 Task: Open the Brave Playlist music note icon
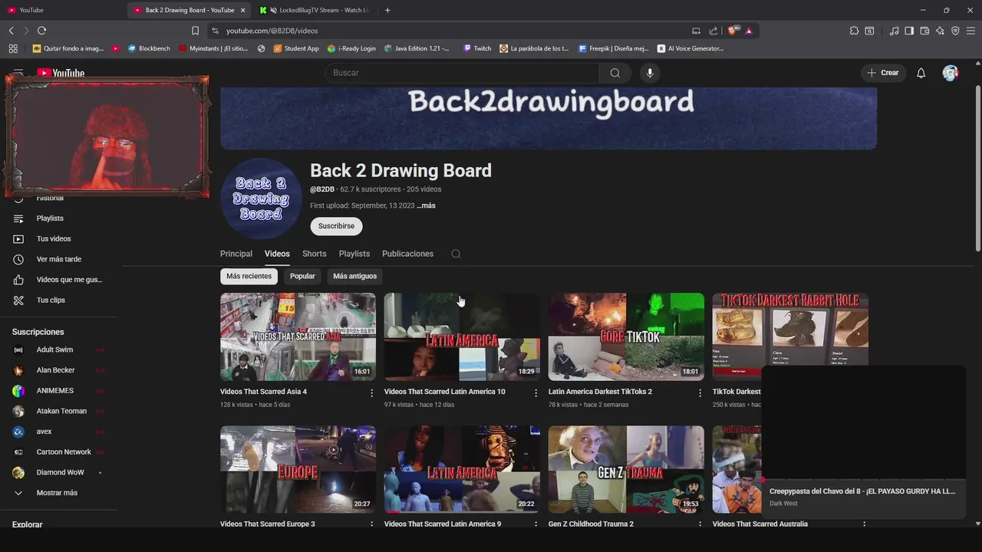coord(894,31)
